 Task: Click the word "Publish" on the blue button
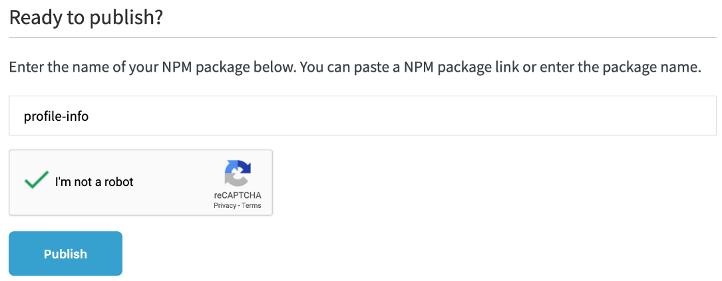tap(65, 254)
